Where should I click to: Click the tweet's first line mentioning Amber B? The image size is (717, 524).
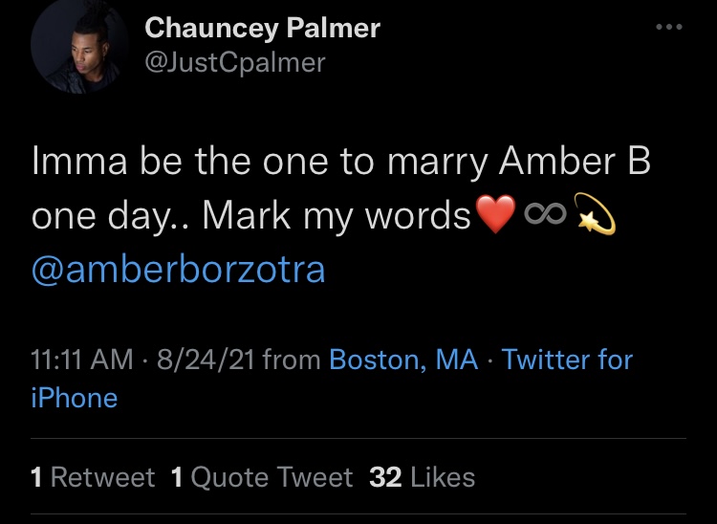341,163
